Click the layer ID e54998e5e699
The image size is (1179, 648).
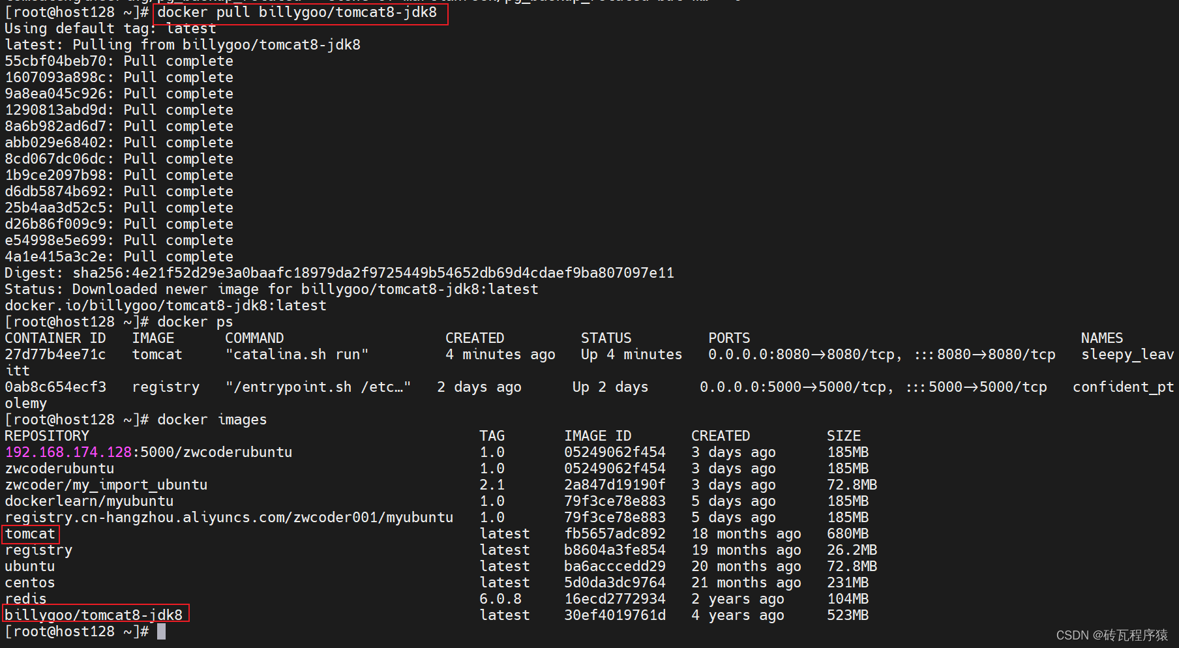pos(55,241)
